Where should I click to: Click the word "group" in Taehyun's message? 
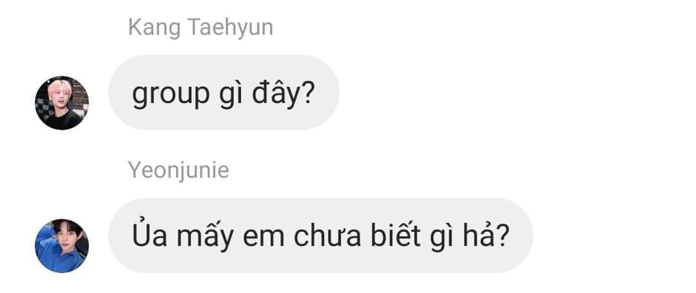tap(170, 95)
